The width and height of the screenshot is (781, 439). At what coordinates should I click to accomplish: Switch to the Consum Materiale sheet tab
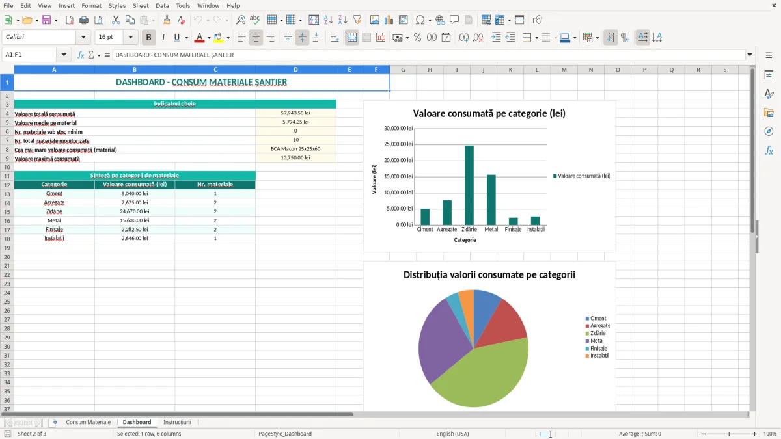[89, 422]
